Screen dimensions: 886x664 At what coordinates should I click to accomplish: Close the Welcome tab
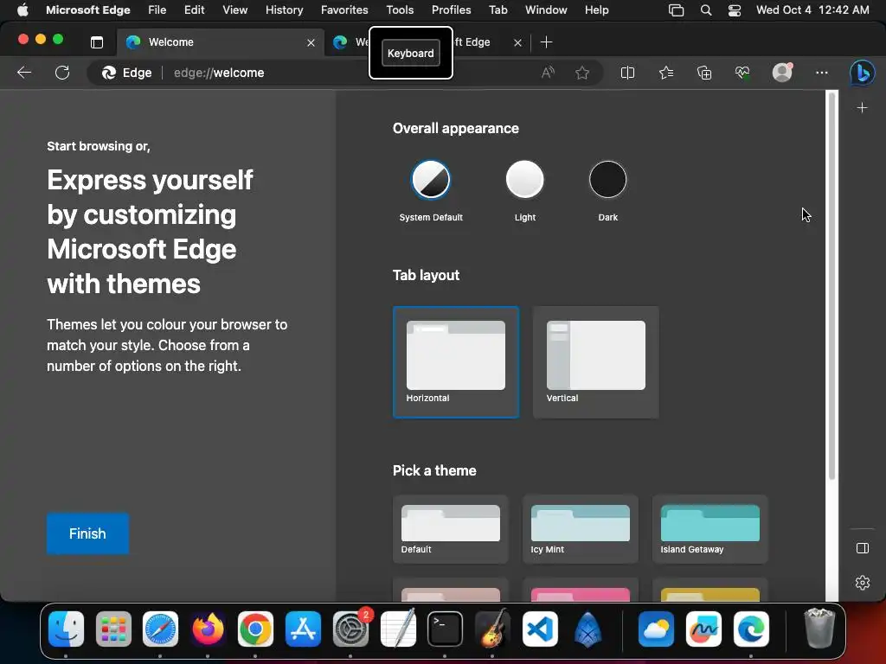(x=311, y=42)
